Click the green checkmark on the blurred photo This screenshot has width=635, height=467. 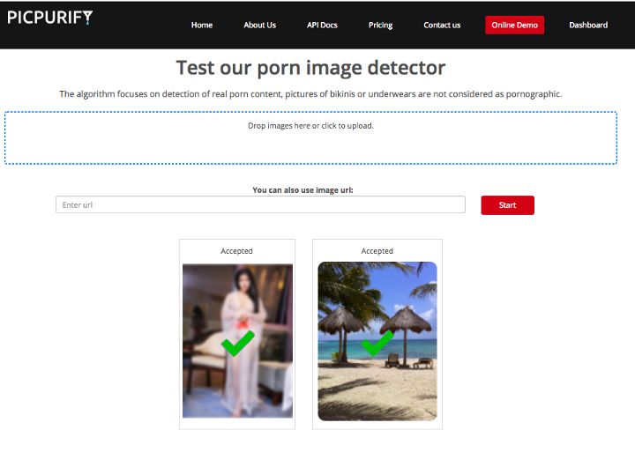[237, 343]
